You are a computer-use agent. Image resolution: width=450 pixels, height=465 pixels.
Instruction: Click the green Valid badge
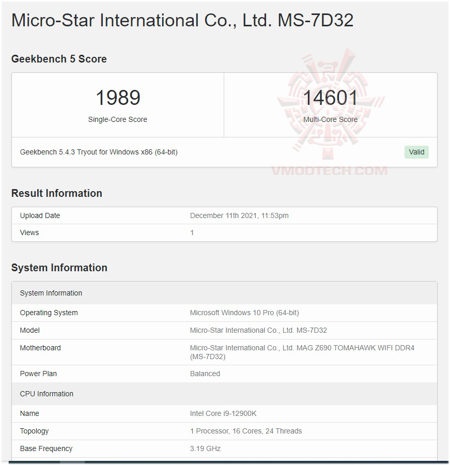point(416,152)
